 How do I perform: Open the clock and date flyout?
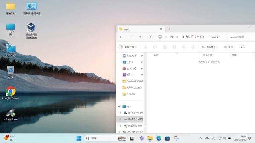click(240, 138)
